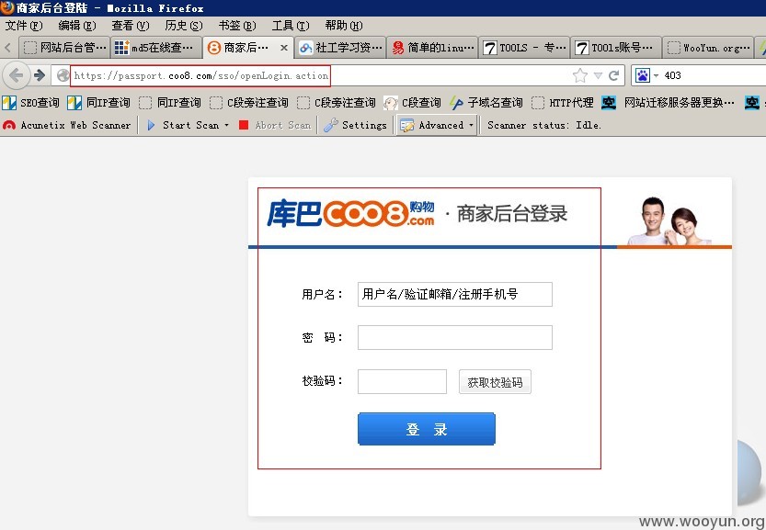766x530 pixels.
Task: Switch to the 社工学习资 tab
Action: [340, 48]
